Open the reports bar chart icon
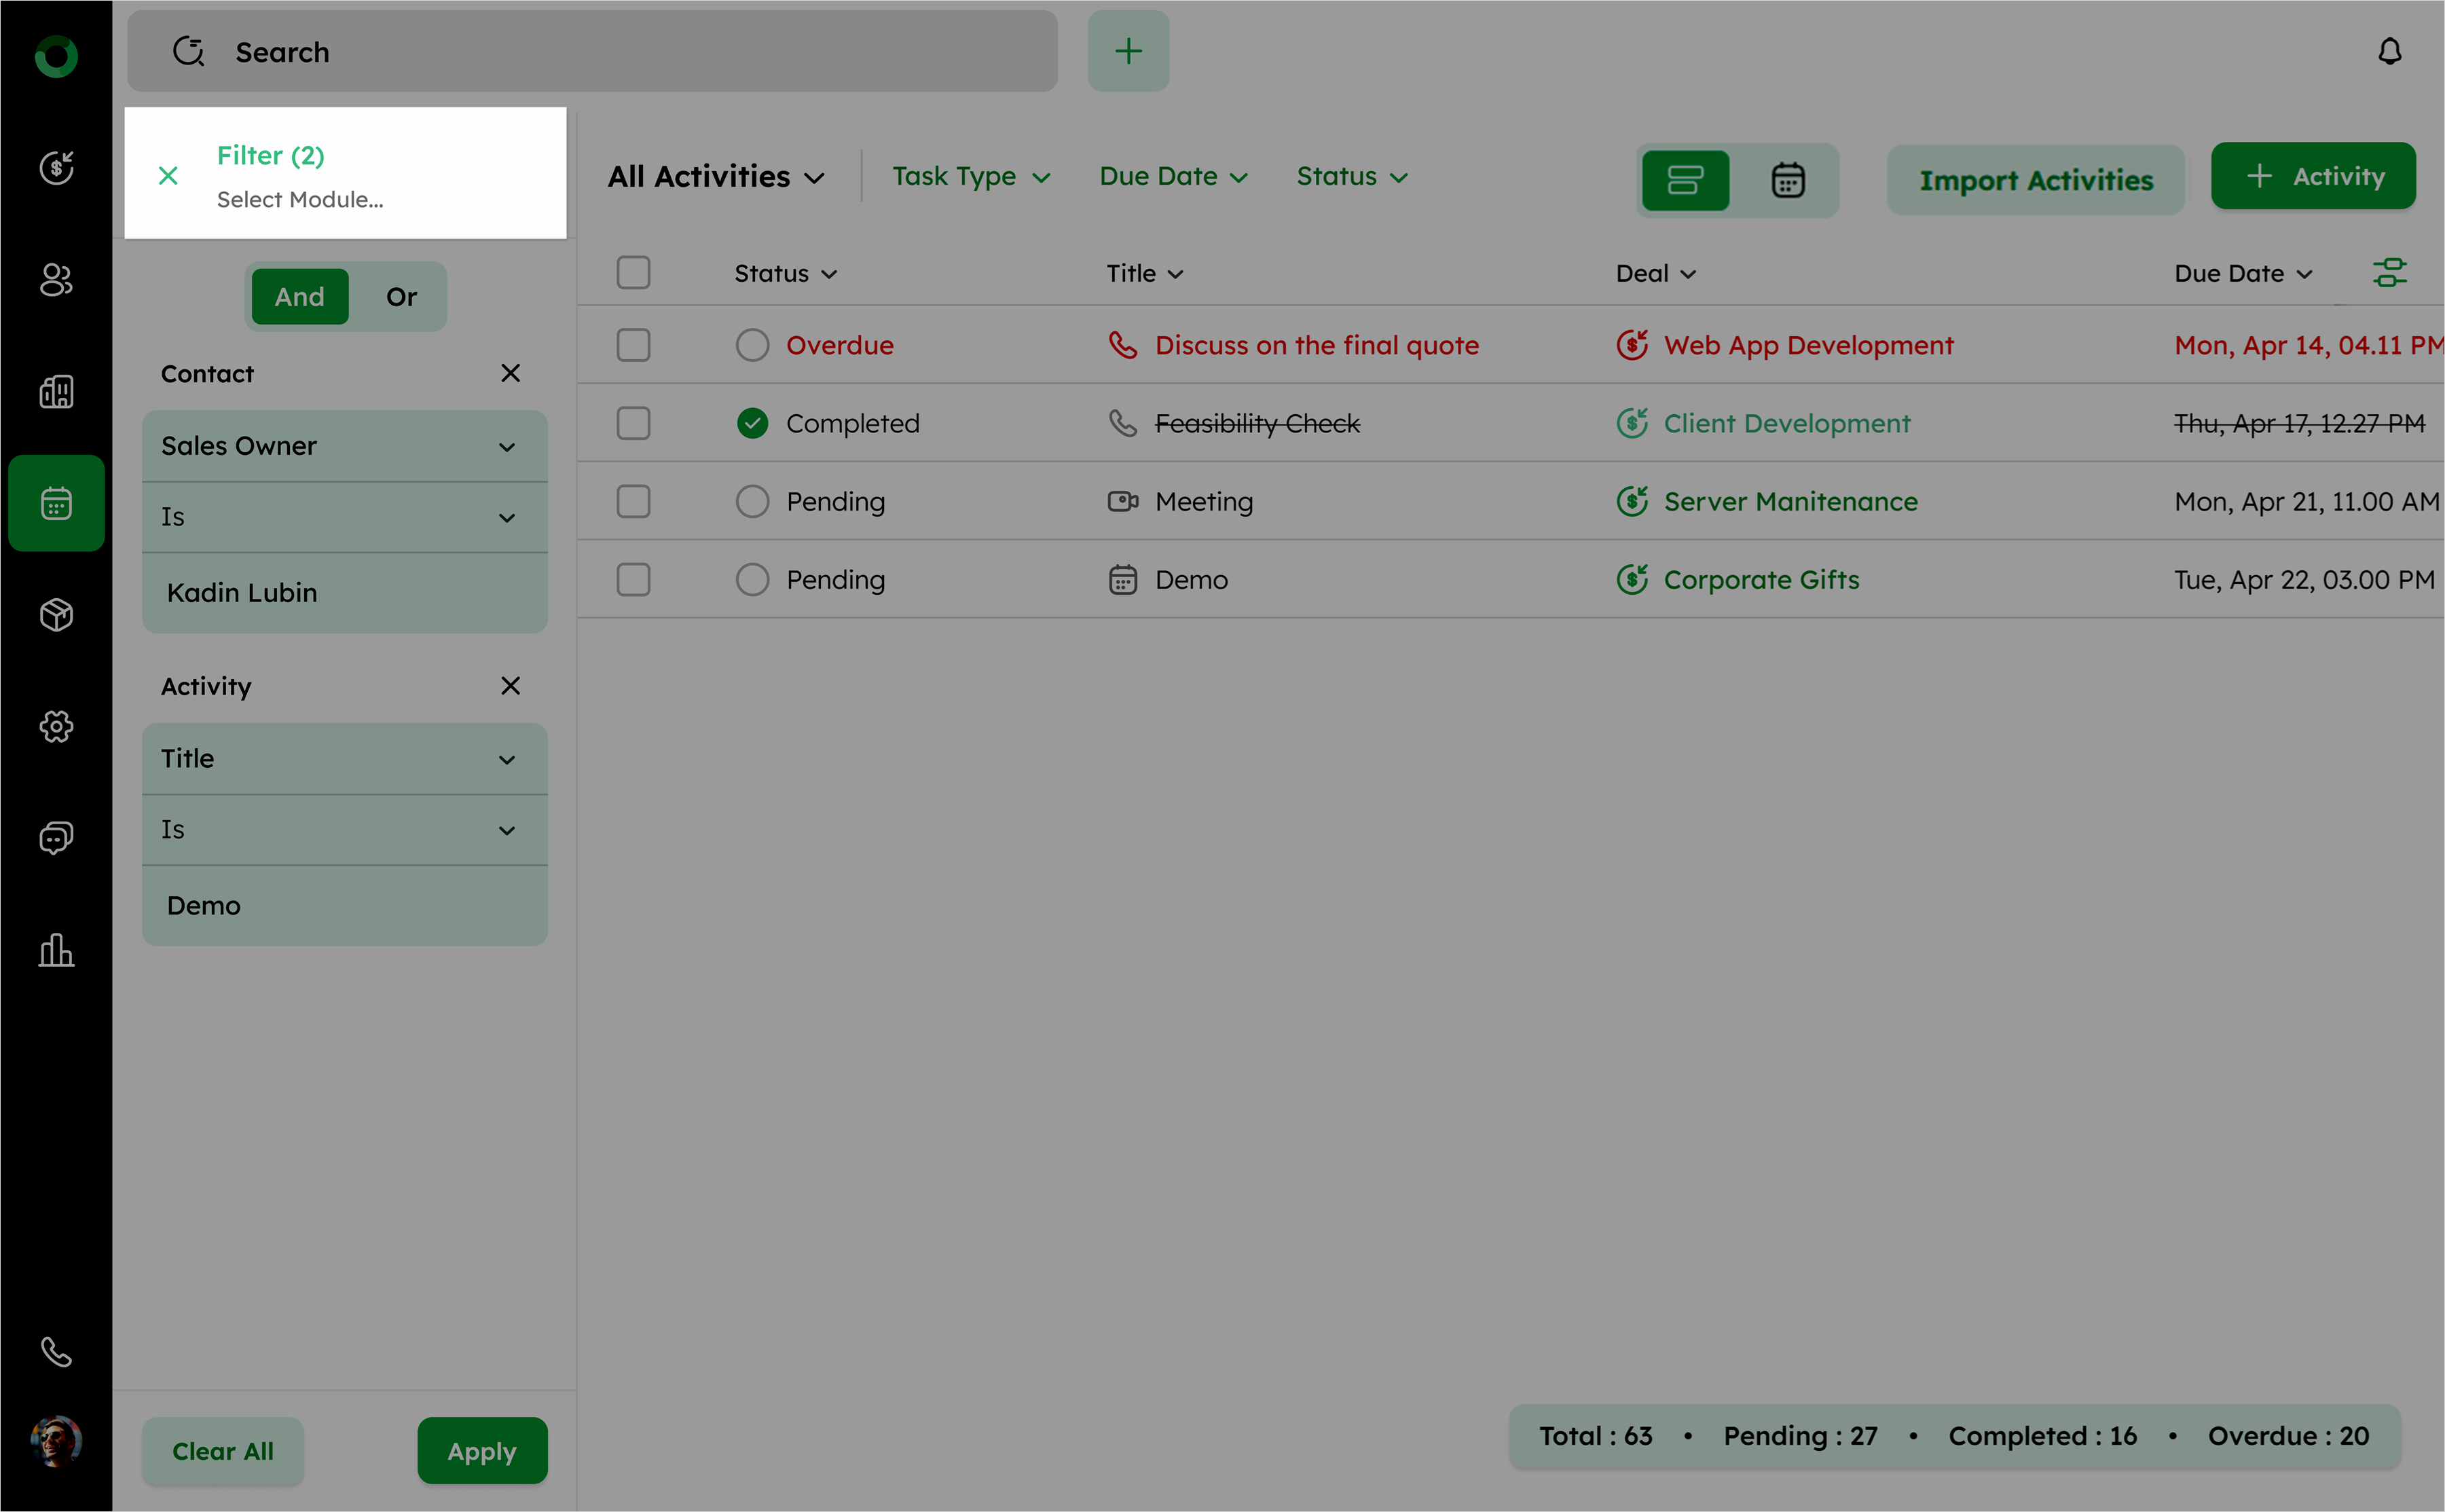Viewport: 2445px width, 1512px height. pos(56,950)
